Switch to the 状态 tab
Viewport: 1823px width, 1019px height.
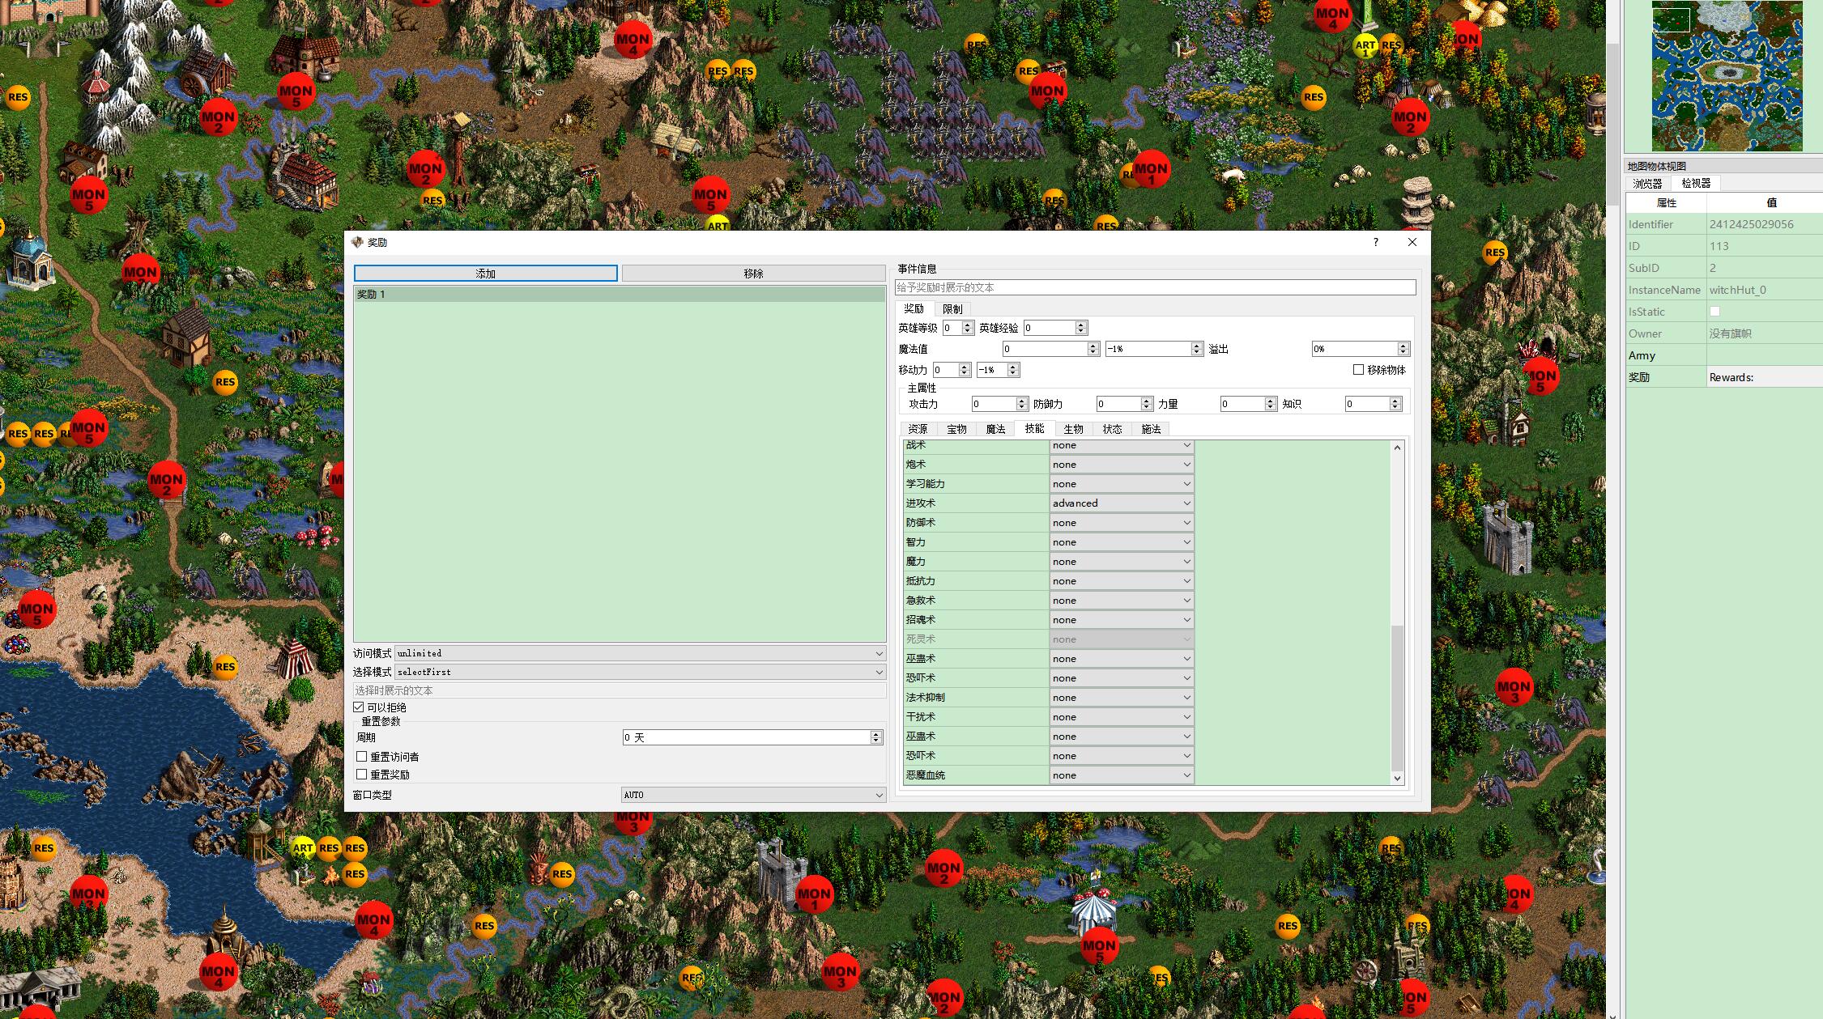pos(1112,429)
